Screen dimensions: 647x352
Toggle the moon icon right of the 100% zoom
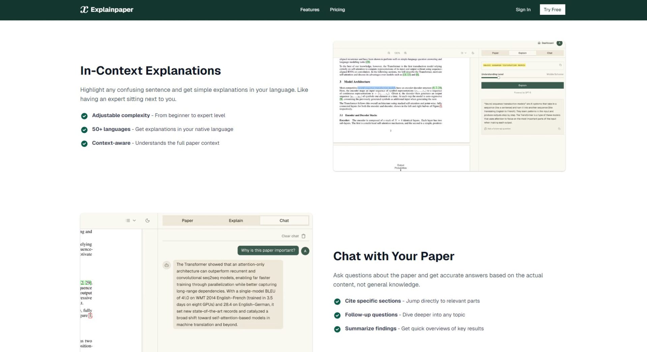473,53
